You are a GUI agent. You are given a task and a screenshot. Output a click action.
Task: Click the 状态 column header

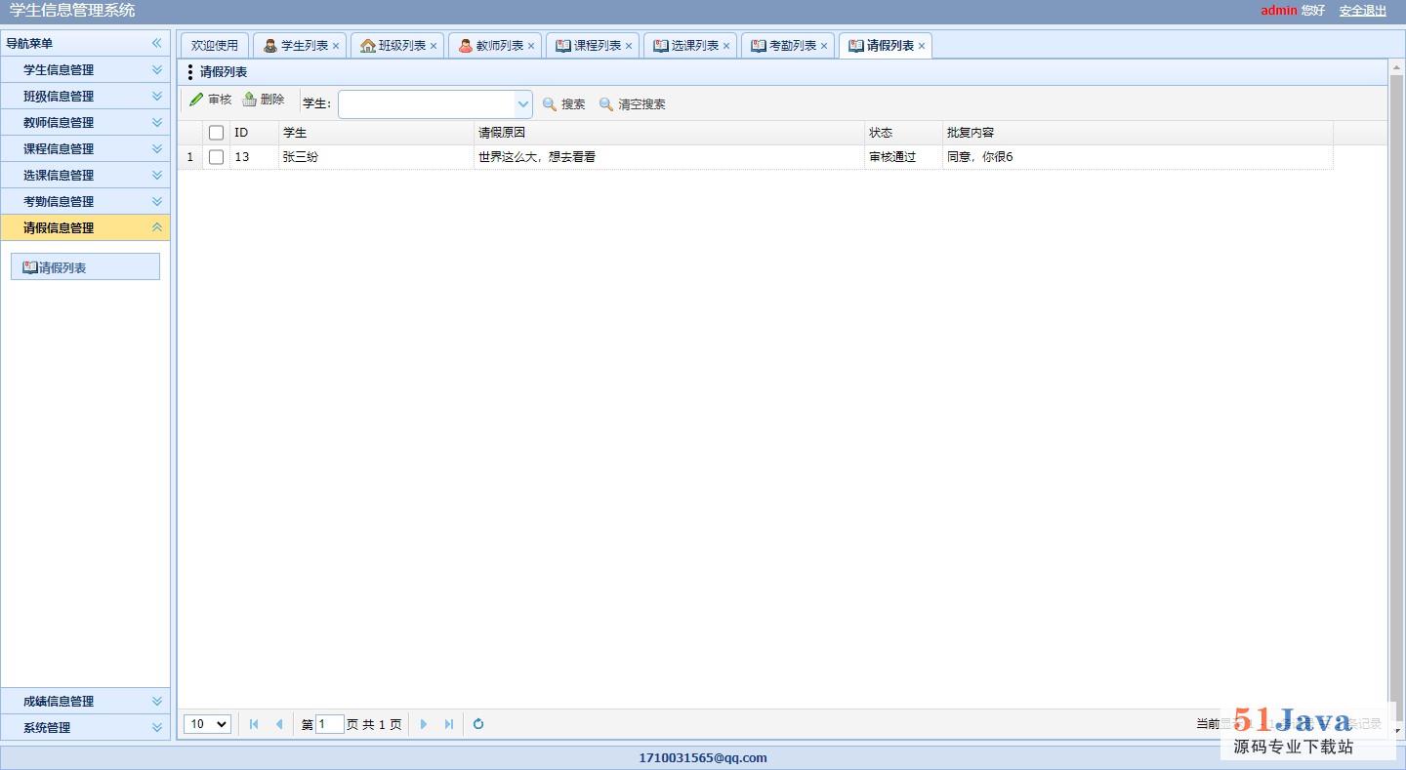(903, 133)
